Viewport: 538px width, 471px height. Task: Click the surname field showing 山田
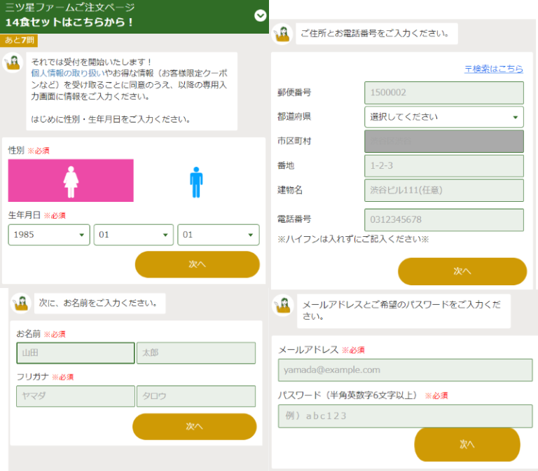(x=75, y=353)
